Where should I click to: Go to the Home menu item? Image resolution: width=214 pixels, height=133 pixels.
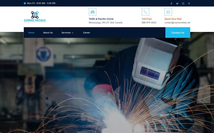[x=31, y=33]
